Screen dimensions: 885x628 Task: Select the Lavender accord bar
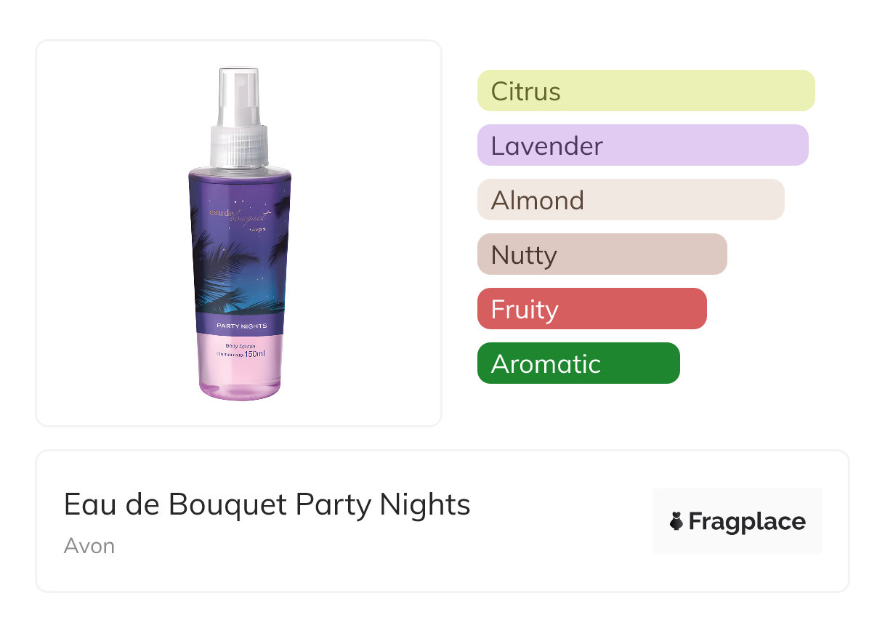[642, 145]
